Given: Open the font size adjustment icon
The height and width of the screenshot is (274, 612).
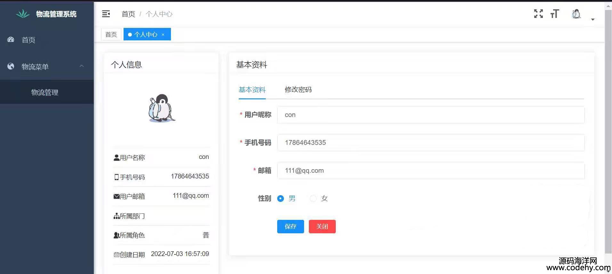Looking at the screenshot, I should [x=555, y=14].
